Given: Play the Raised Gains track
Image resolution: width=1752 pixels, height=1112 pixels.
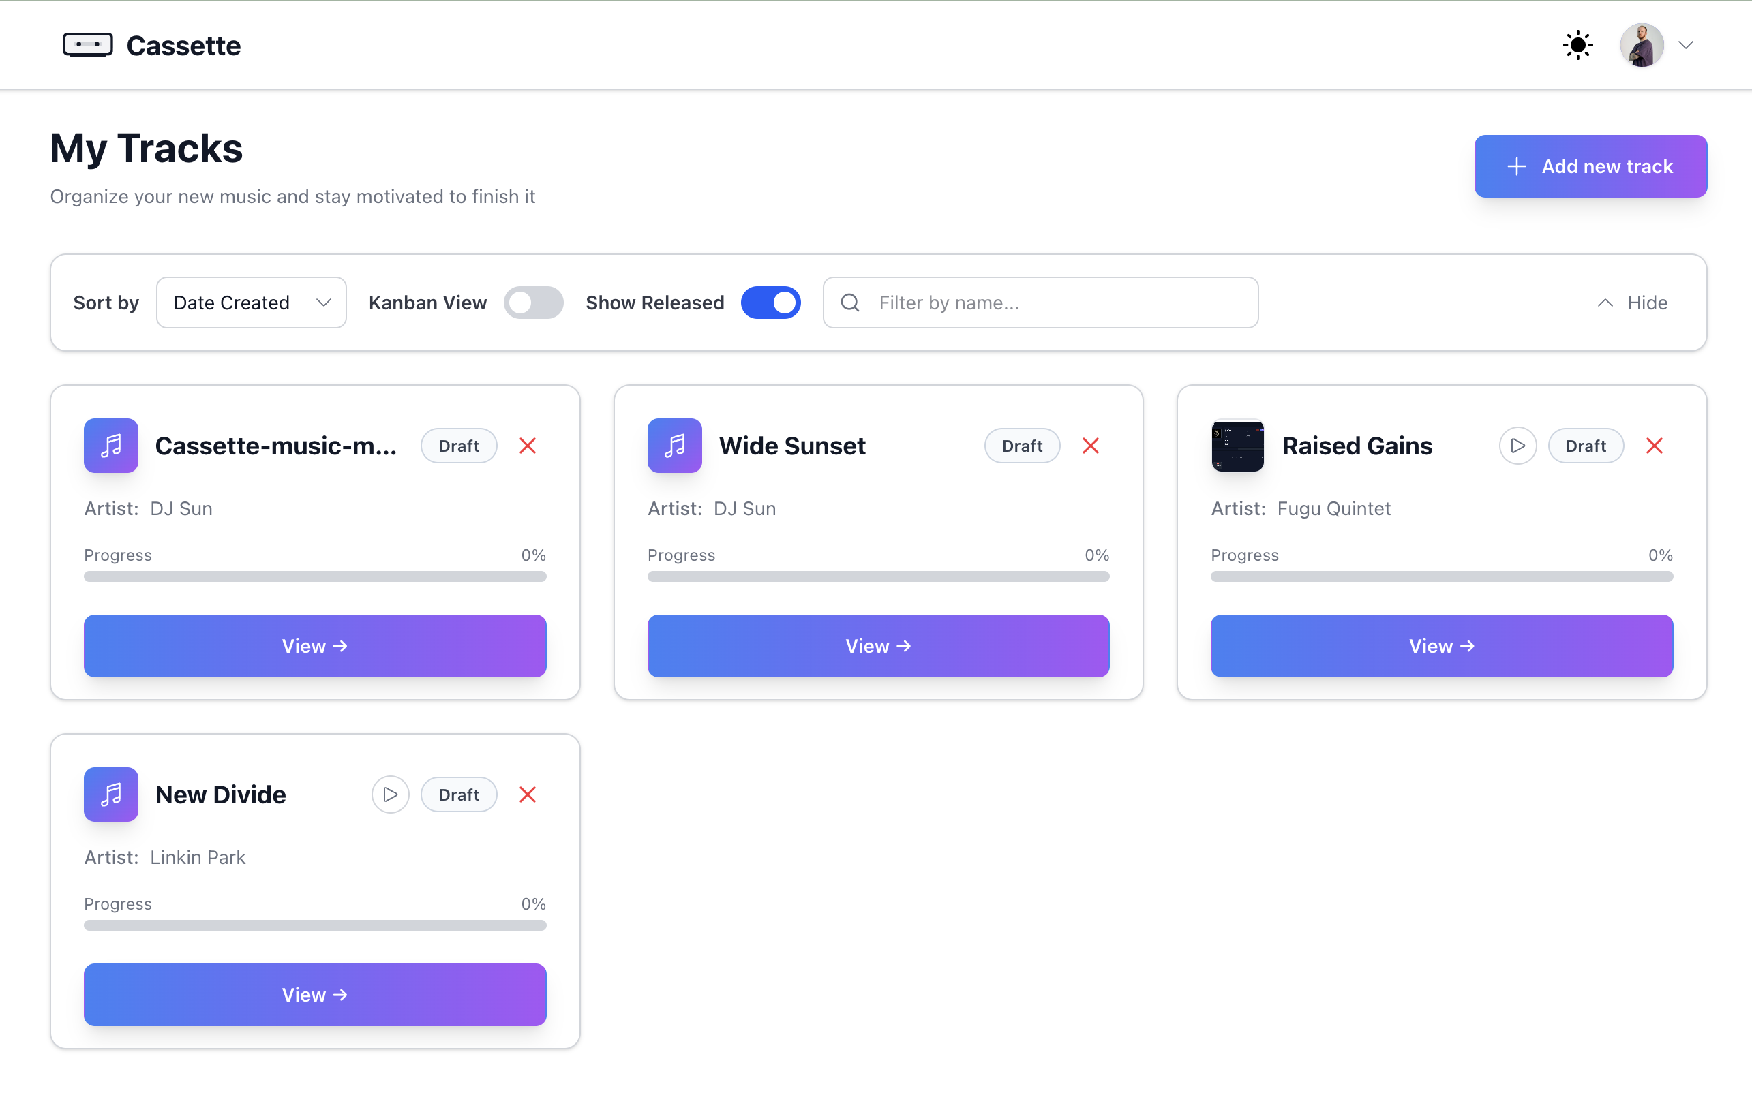Looking at the screenshot, I should [1517, 446].
